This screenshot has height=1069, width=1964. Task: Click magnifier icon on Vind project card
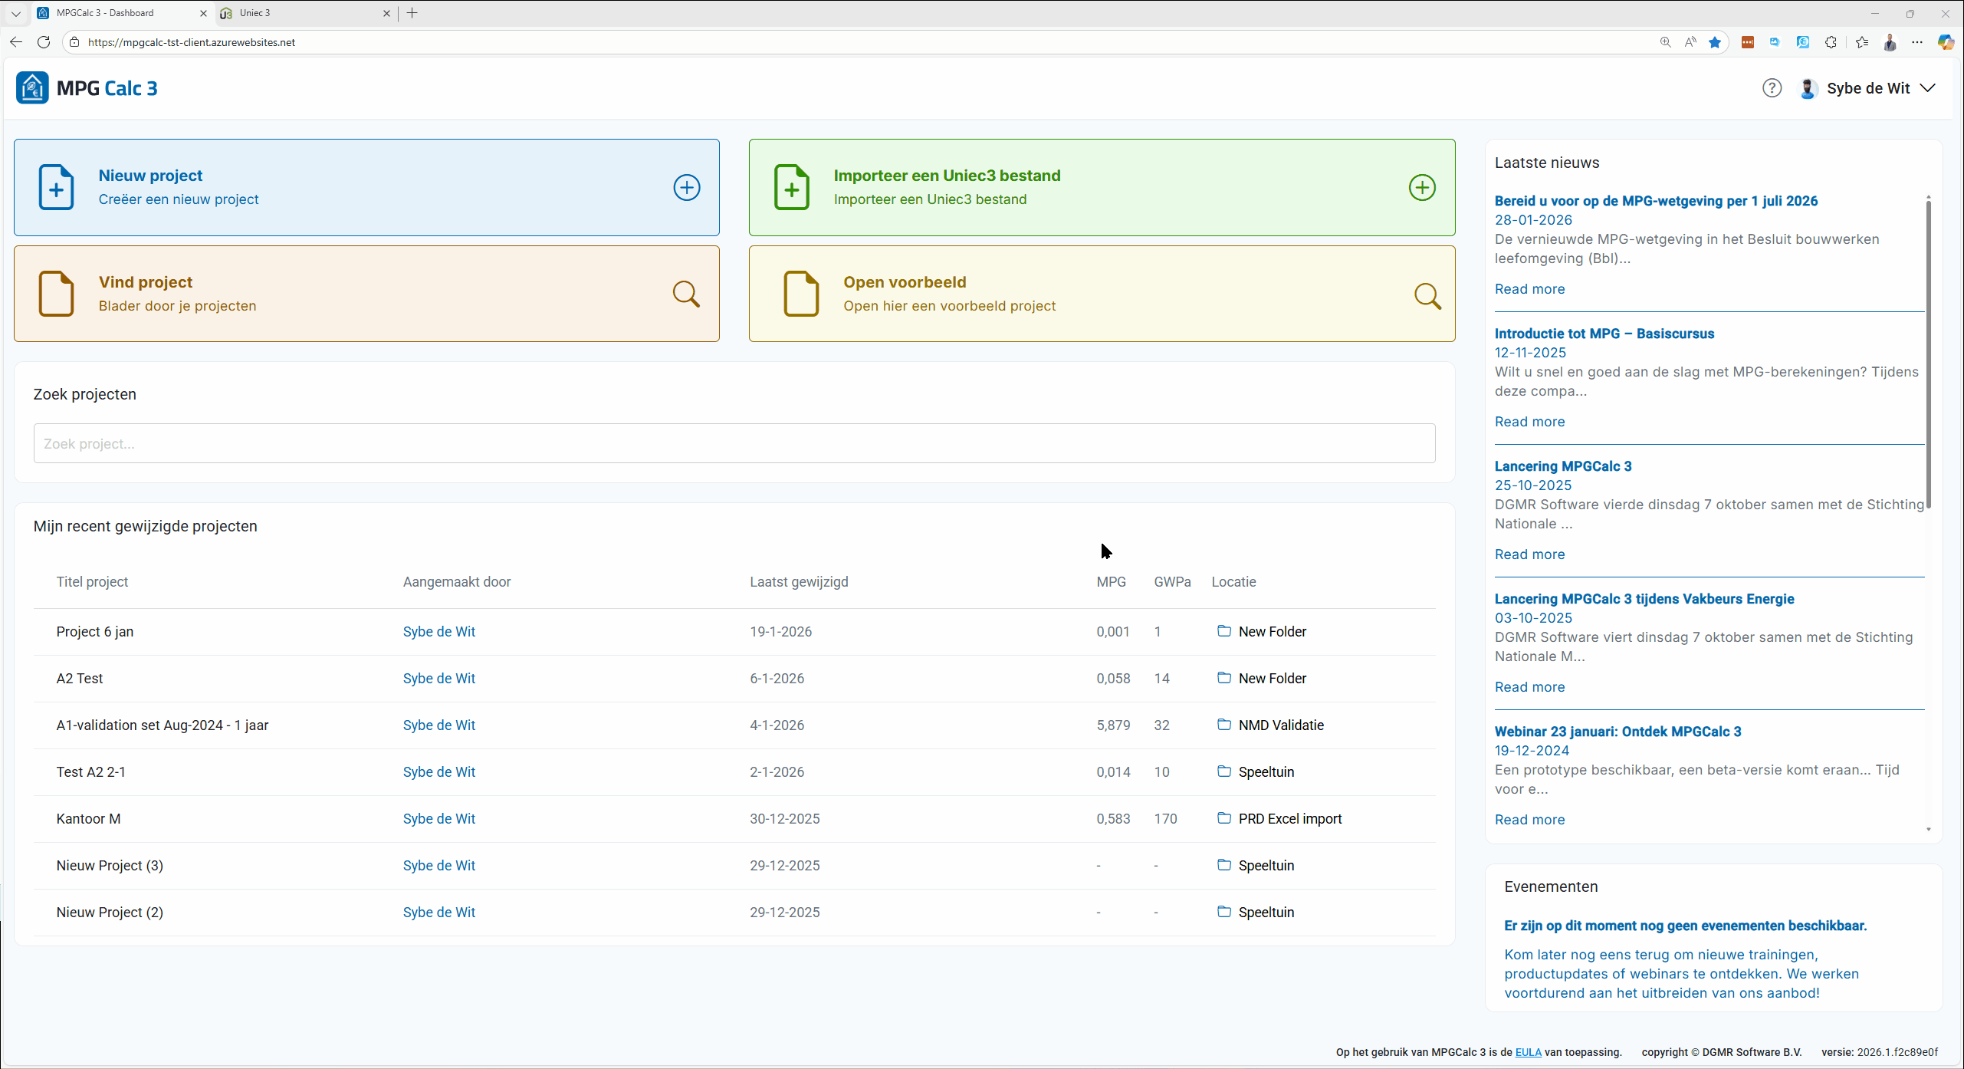[x=685, y=294]
